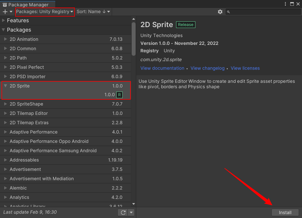Click the package search field

pos(263,12)
